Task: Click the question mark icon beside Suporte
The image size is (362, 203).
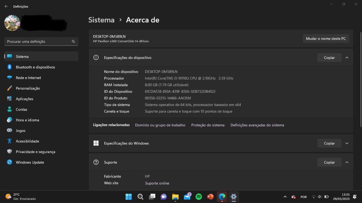Action: 96,162
